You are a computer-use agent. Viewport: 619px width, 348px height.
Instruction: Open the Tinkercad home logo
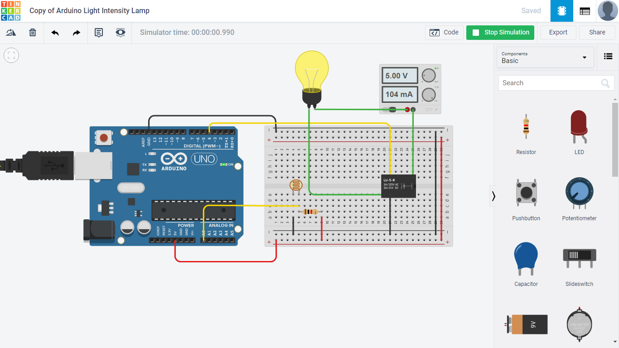pos(10,11)
